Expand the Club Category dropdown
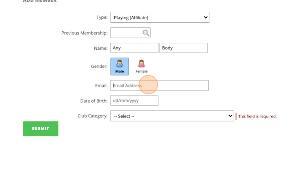This screenshot has width=303, height=170. (x=172, y=116)
